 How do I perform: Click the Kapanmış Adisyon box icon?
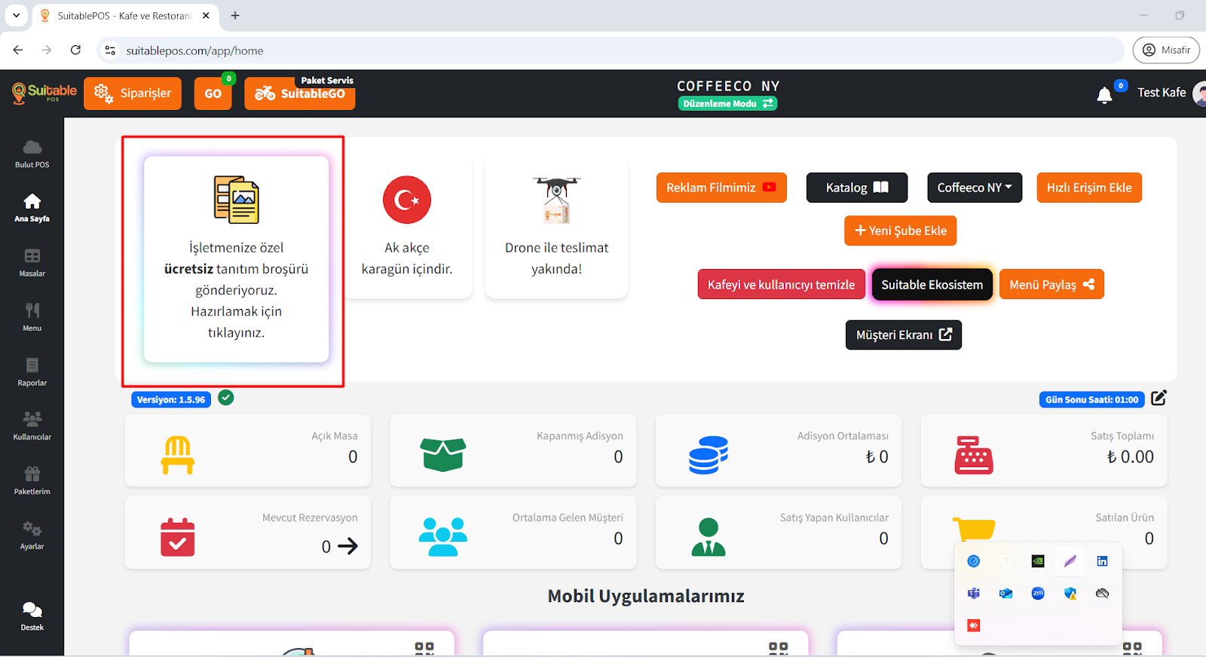(443, 455)
